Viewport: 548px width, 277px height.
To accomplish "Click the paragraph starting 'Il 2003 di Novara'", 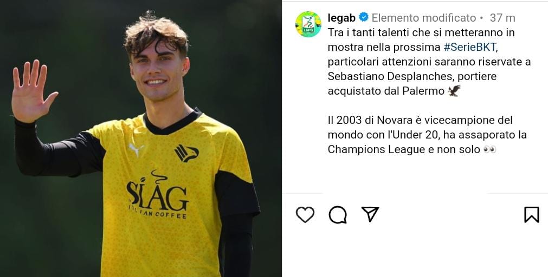I will pos(427,135).
